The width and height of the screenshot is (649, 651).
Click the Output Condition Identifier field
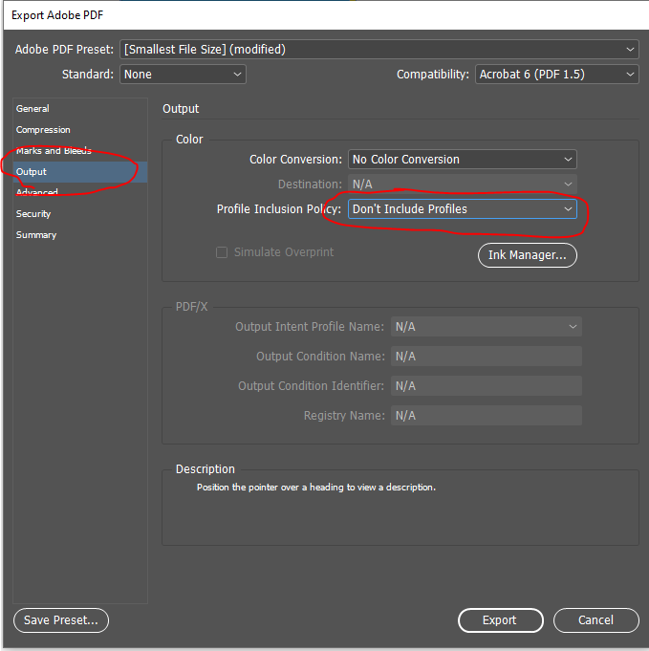(x=487, y=385)
